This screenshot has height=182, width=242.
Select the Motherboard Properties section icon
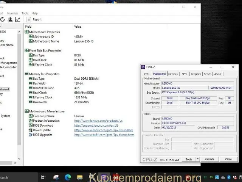(x=27, y=32)
